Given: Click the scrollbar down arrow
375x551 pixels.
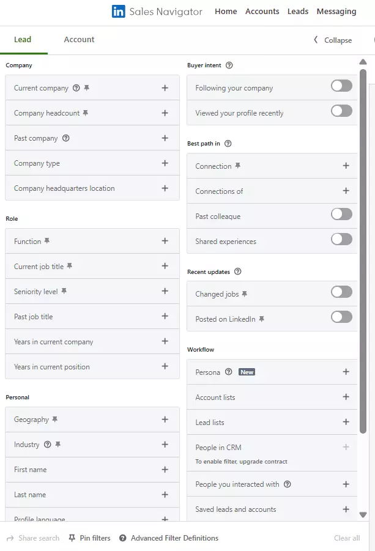Looking at the screenshot, I should coord(362,514).
